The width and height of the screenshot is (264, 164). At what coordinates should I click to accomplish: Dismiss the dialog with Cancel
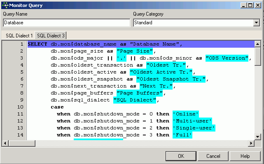(213, 156)
